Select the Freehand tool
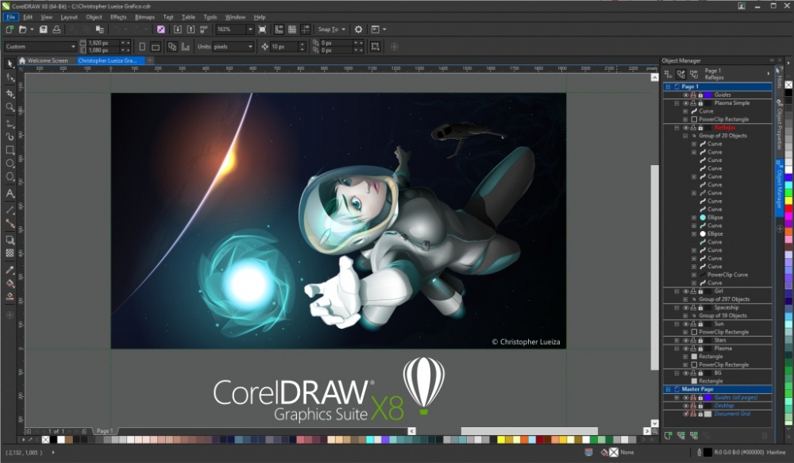 pos(10,123)
